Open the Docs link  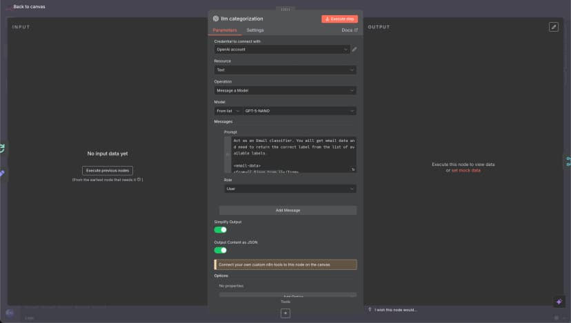(349, 30)
